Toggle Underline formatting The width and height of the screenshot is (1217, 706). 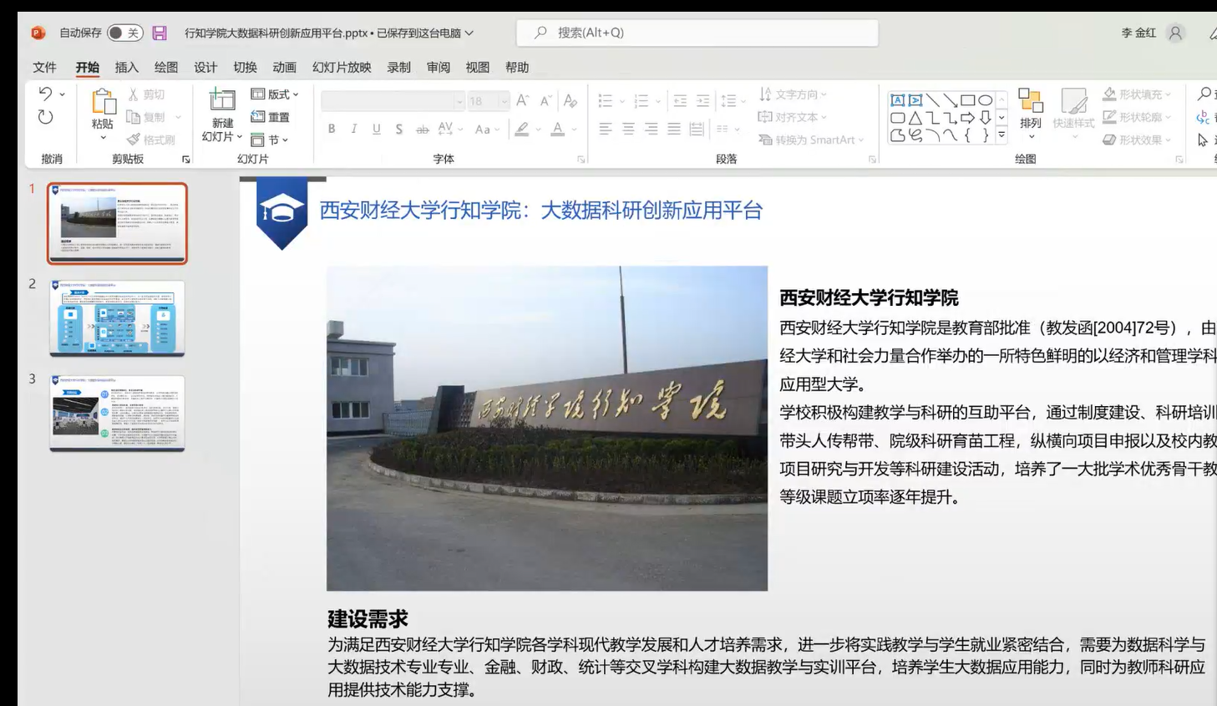click(377, 129)
